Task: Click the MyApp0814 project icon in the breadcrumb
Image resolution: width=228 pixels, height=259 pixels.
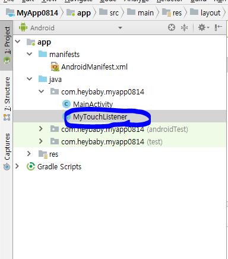Action: tap(10, 12)
